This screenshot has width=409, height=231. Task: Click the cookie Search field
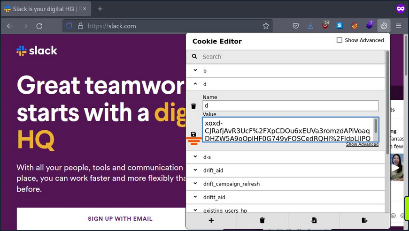[x=291, y=57]
